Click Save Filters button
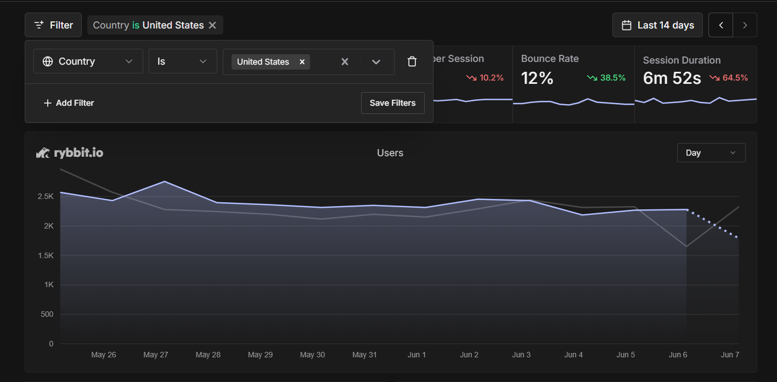The height and width of the screenshot is (382, 777). tap(392, 103)
